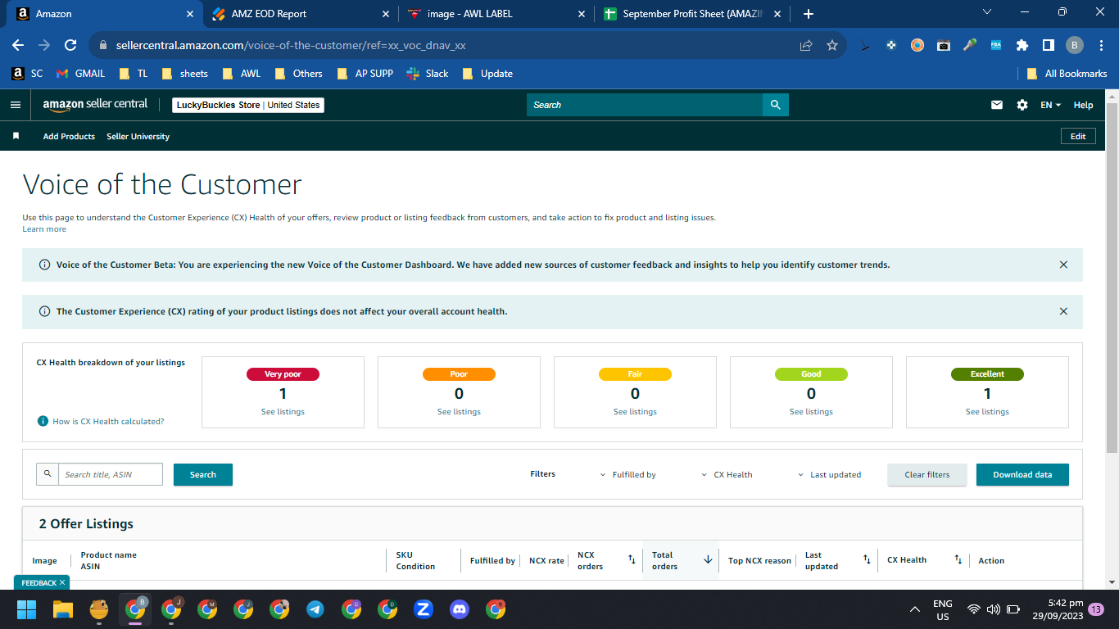
Task: Sort by Last updated column arrows
Action: coord(867,560)
